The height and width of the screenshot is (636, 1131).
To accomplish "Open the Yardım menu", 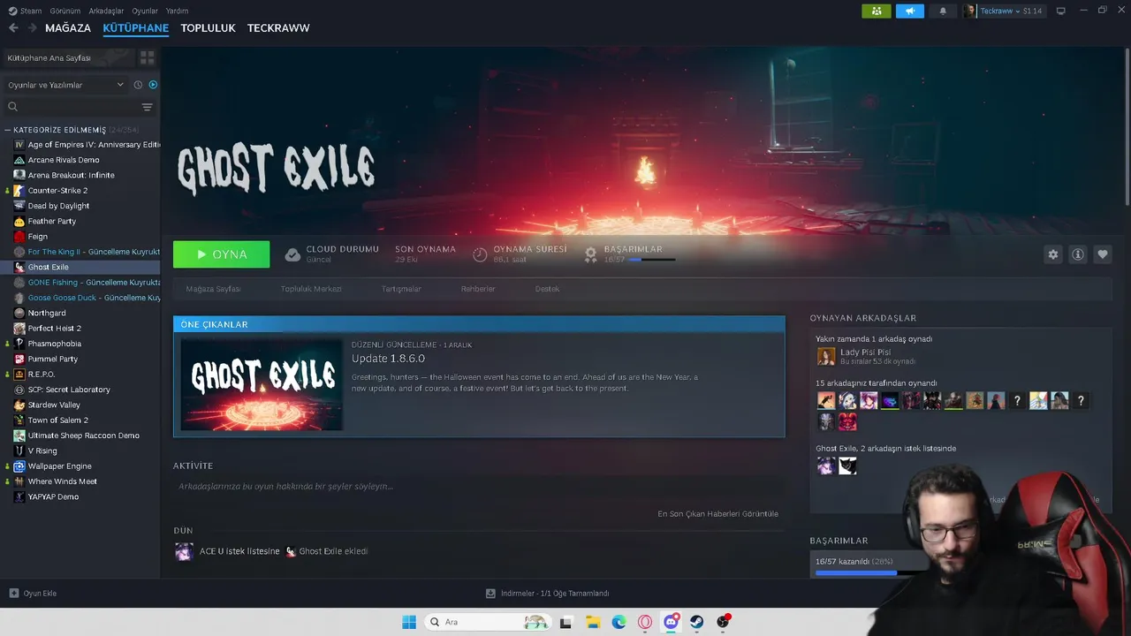I will click(177, 11).
